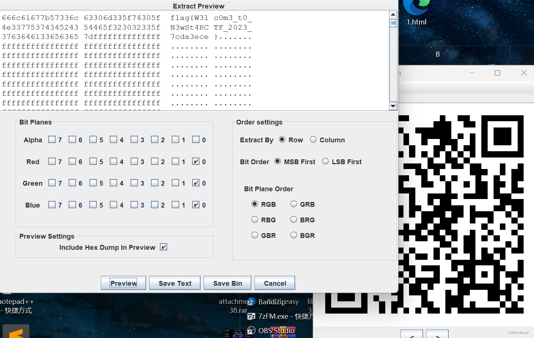Open 1.html Edge desktop icon
The height and width of the screenshot is (338, 534).
[x=416, y=13]
